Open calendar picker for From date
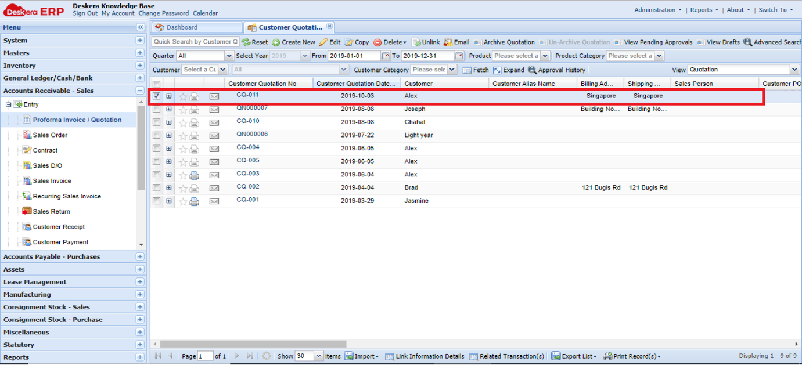Viewport: 802px width, 365px height. pos(386,56)
